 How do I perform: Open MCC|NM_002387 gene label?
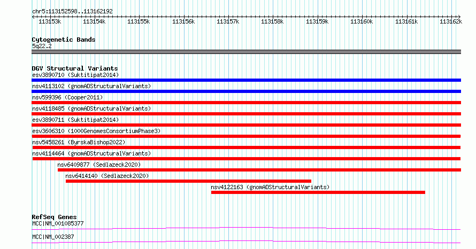click(53, 237)
